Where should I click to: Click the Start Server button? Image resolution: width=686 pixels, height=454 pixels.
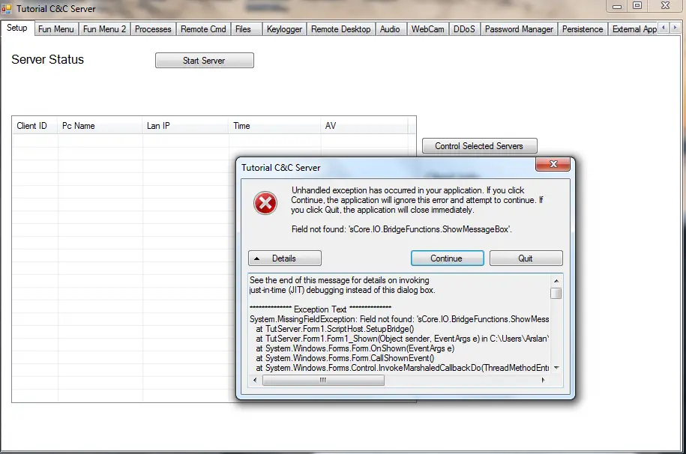[205, 61]
